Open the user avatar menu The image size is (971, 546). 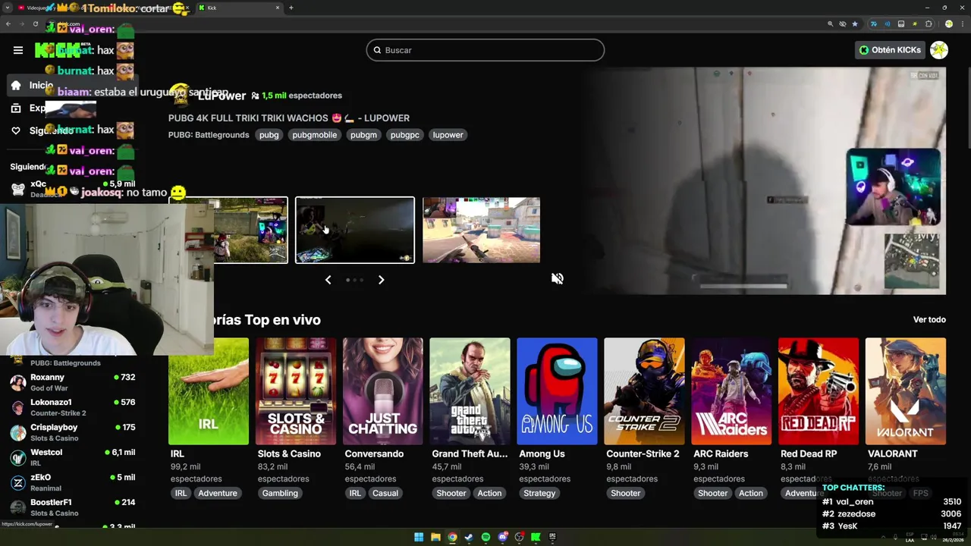(939, 50)
